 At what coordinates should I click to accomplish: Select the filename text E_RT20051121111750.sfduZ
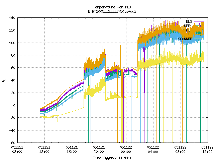coord(112,11)
